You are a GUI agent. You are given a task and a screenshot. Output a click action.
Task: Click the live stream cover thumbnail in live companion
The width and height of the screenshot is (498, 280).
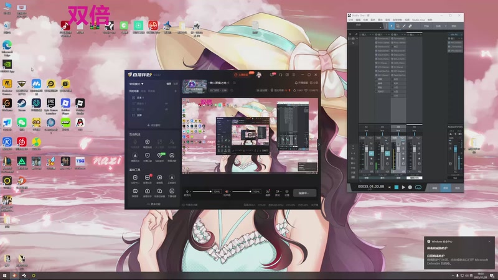(194, 86)
